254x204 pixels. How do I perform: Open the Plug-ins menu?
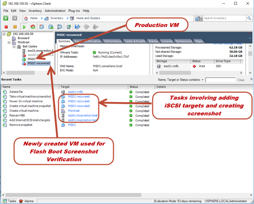click(x=74, y=11)
